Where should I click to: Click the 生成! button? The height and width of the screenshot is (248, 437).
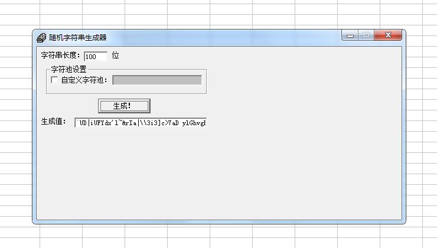(124, 106)
